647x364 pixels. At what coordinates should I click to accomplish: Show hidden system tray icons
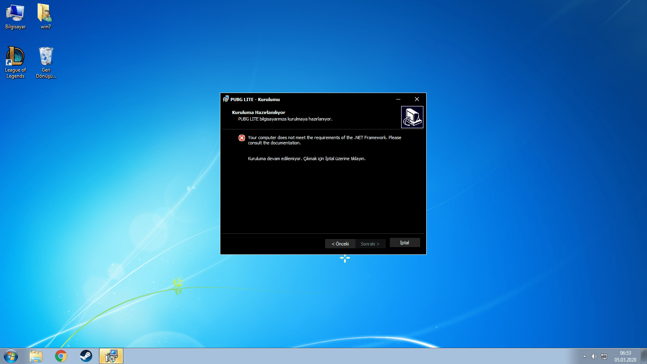click(x=584, y=356)
